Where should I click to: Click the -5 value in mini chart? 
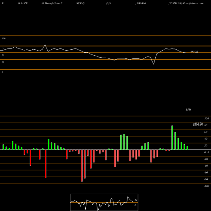click(x=135, y=205)
